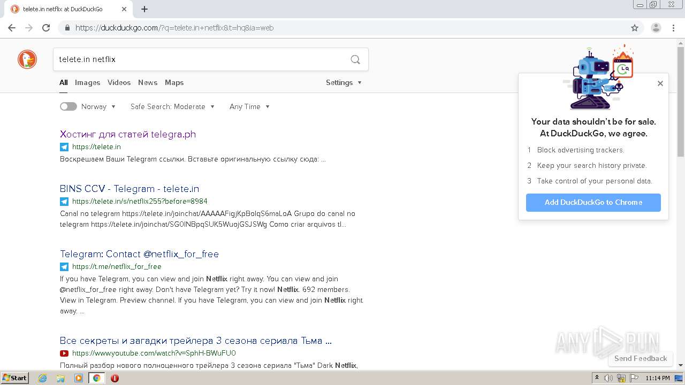
Task: Open media player icon in taskbar
Action: pyautogui.click(x=79, y=378)
